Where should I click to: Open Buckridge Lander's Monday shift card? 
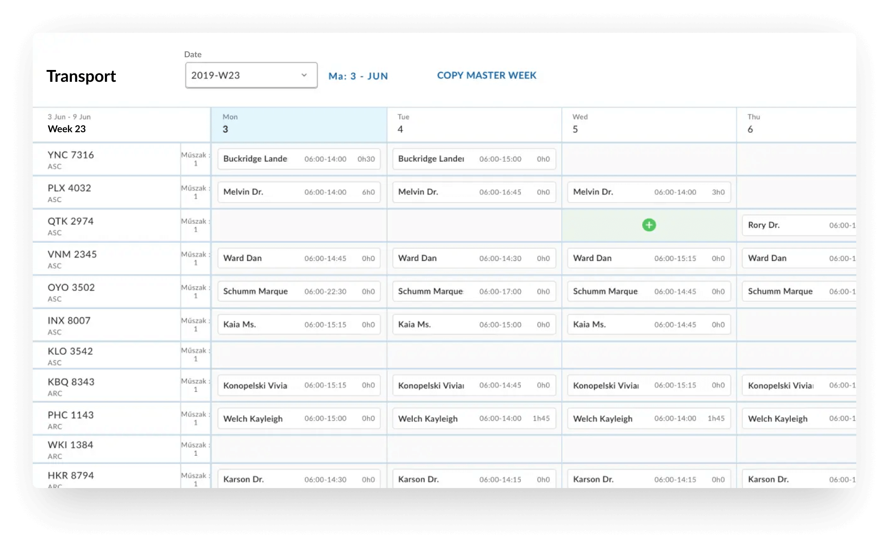[299, 159]
